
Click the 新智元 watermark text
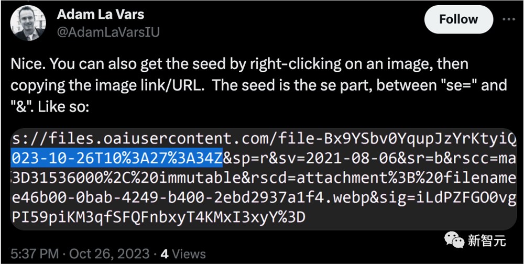pos(486,240)
